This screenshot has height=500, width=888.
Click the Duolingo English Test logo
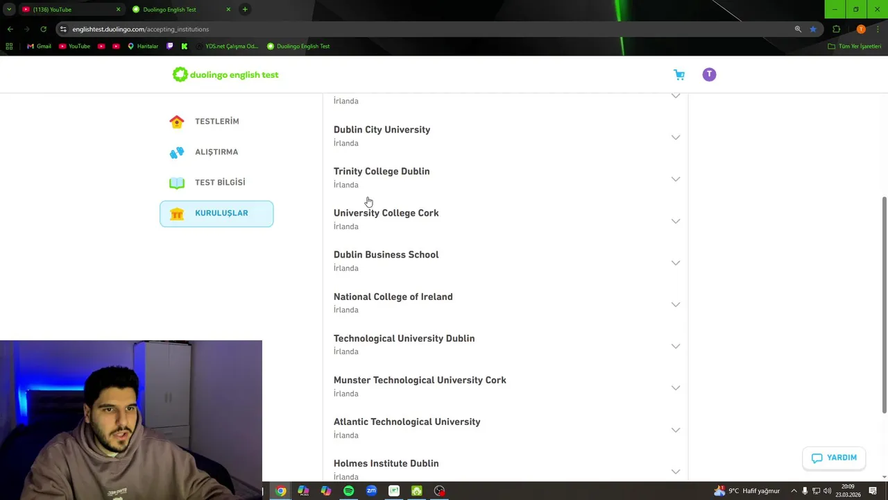pos(225,74)
